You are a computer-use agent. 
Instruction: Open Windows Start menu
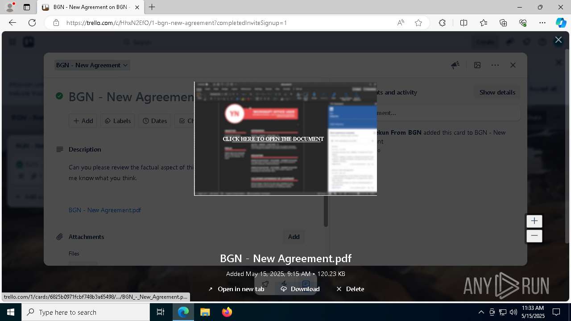11,312
